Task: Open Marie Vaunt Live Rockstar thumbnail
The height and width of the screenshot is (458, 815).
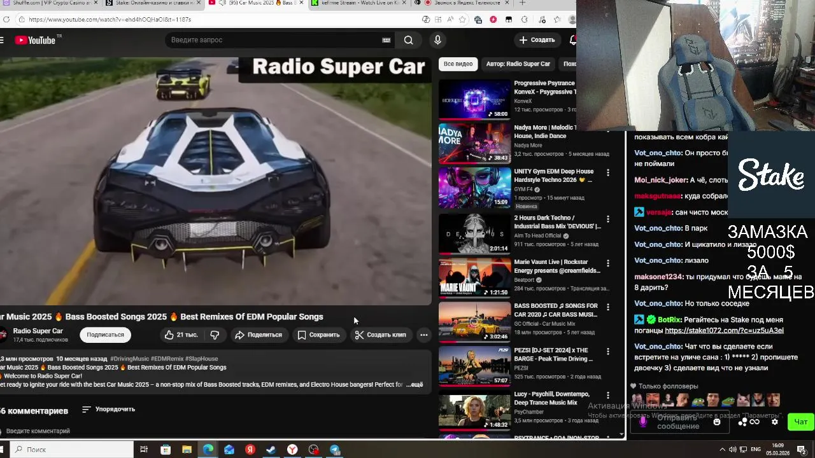Action: click(x=474, y=278)
